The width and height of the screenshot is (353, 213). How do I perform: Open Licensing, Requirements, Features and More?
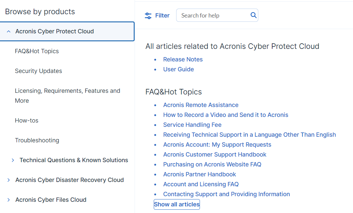[x=68, y=95]
